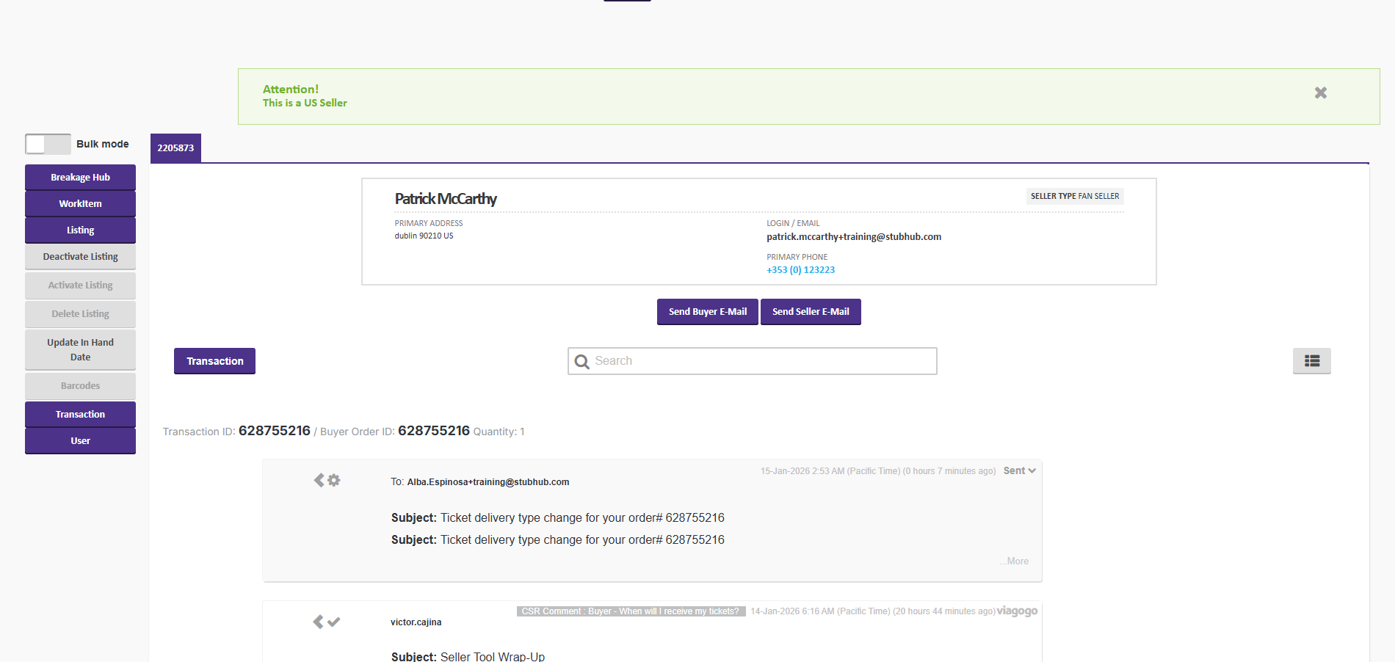Select the 2205873 tab
Screen dimensions: 1395x662
[x=175, y=148]
